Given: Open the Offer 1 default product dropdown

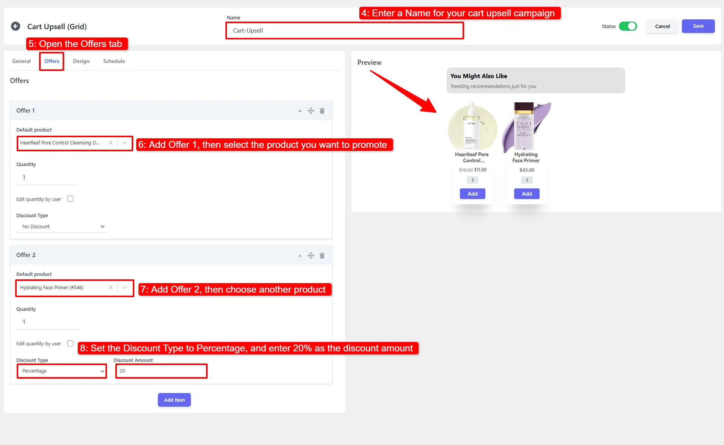Looking at the screenshot, I should pos(125,143).
